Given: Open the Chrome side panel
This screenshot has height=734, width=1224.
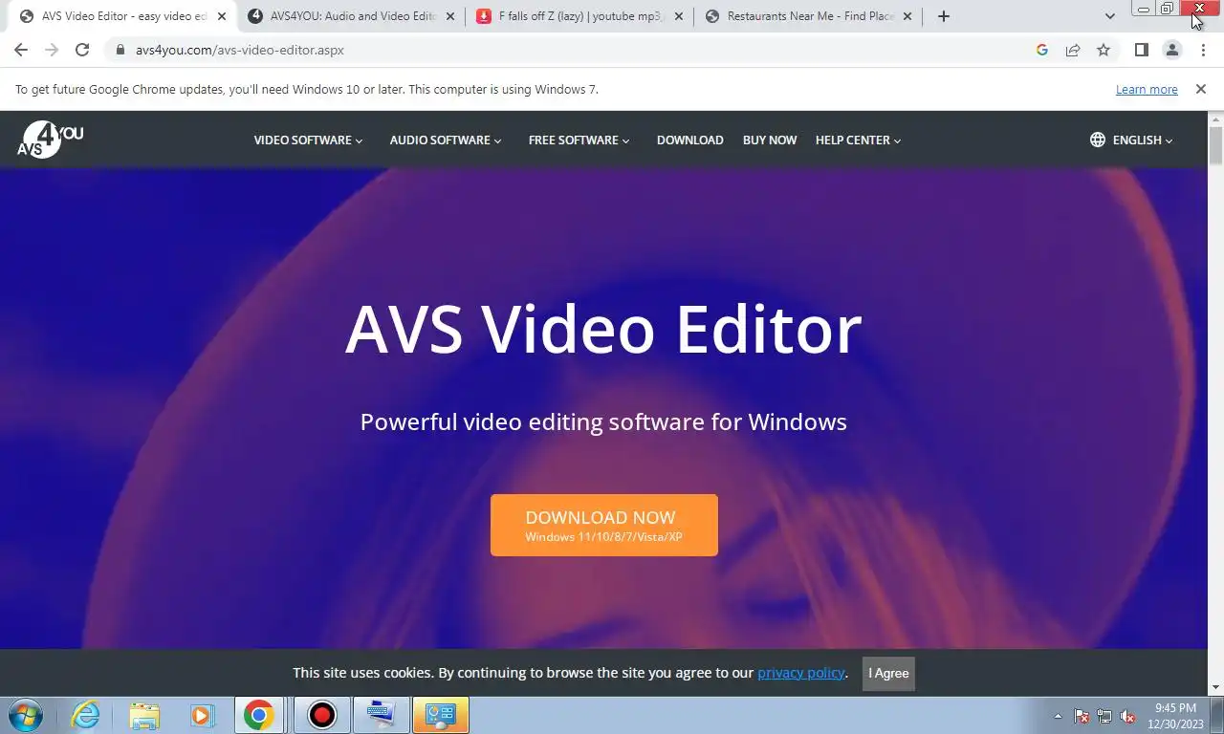Looking at the screenshot, I should click(1141, 50).
